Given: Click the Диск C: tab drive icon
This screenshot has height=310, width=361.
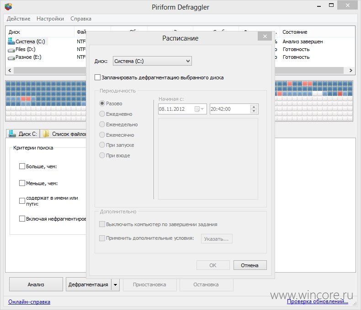Looking at the screenshot, I should point(12,134).
